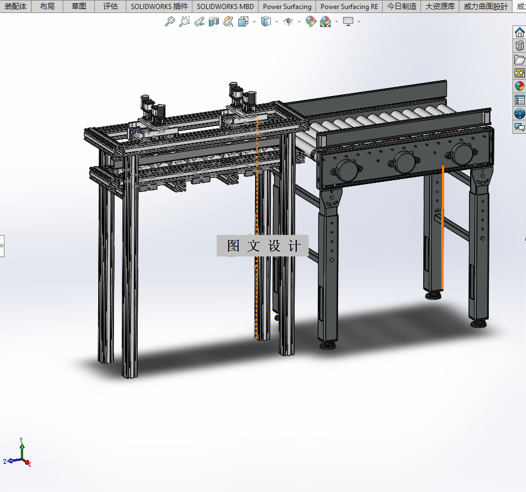Open the View Palette pane
526x492 pixels.
coord(520,73)
